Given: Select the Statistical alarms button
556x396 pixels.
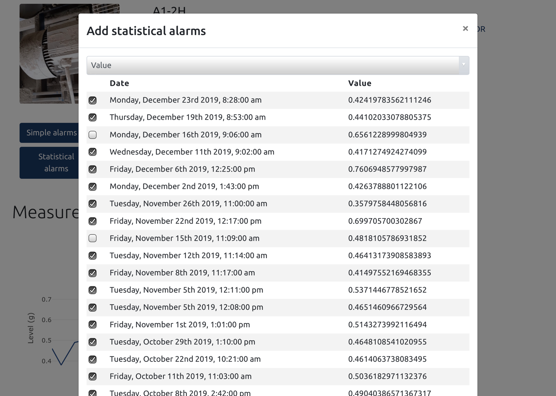Looking at the screenshot, I should [56, 162].
